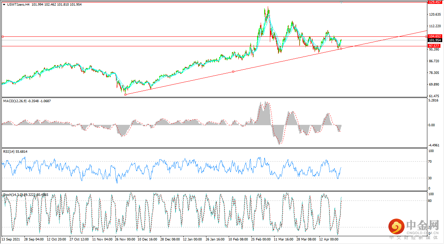444x244 pixels.
Task: Grab the right handle of the 104.652 line
Action: pyautogui.click(x=426, y=36)
